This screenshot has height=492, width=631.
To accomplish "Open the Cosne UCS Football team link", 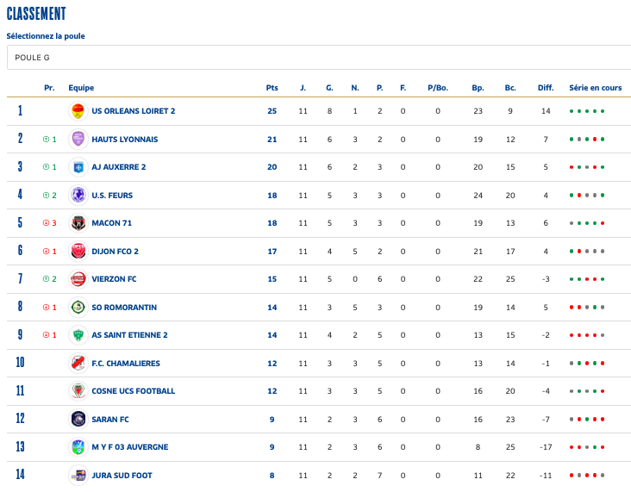I will tap(133, 391).
